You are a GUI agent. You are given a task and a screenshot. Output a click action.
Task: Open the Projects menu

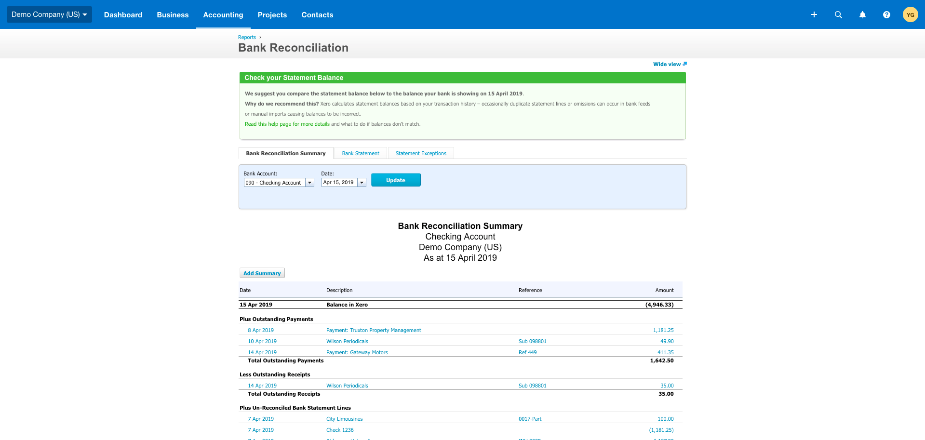pos(272,15)
